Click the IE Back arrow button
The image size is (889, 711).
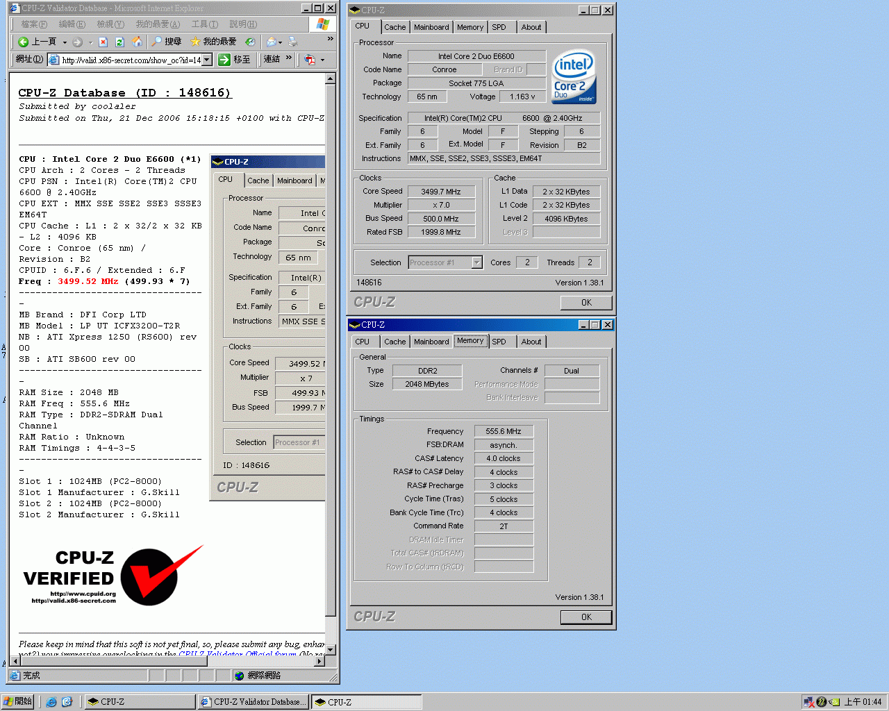coord(38,42)
